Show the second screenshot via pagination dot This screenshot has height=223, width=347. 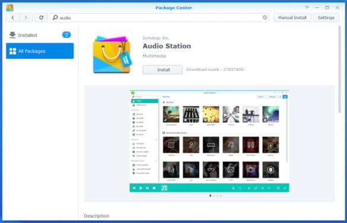(x=214, y=196)
